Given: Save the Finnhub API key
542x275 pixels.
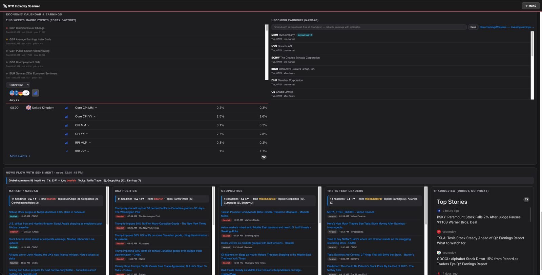Looking at the screenshot, I should [x=473, y=27].
